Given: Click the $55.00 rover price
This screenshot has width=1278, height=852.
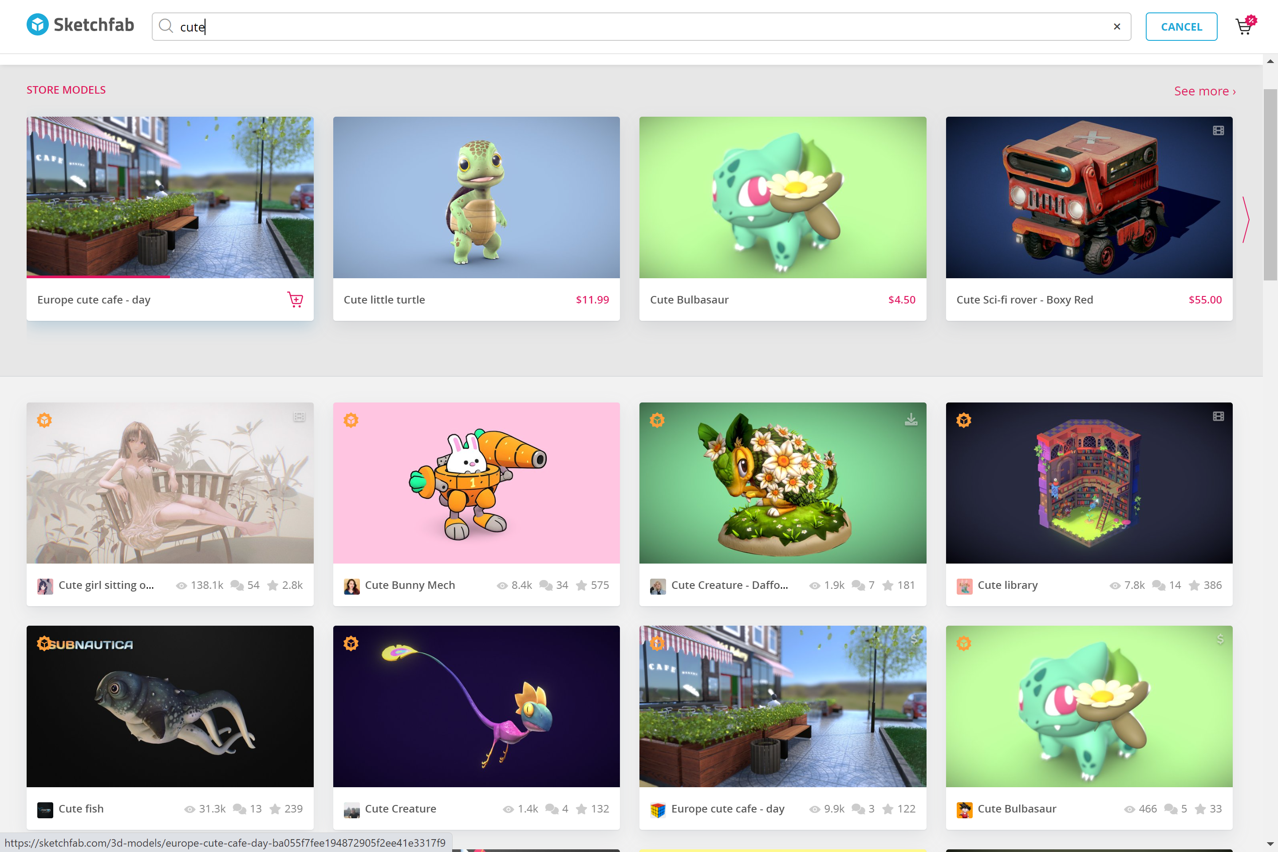Looking at the screenshot, I should [1205, 300].
